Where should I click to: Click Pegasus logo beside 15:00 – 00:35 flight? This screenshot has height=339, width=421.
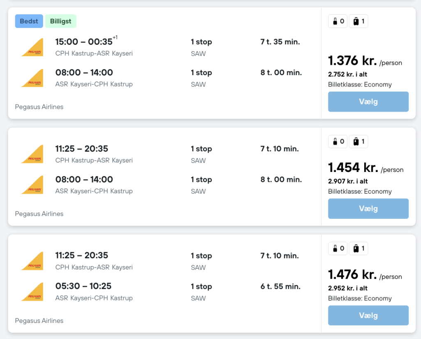click(x=32, y=47)
